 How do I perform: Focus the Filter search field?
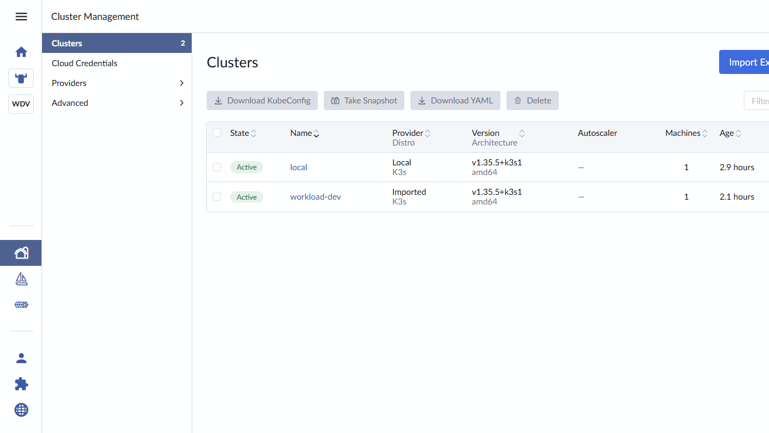point(756,100)
